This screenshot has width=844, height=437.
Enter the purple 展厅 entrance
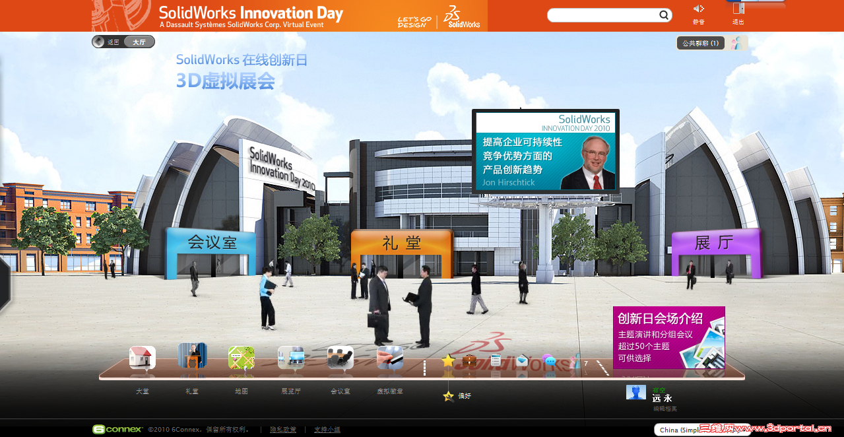716,252
